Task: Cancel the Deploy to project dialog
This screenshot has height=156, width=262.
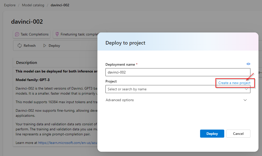Action: click(238, 134)
